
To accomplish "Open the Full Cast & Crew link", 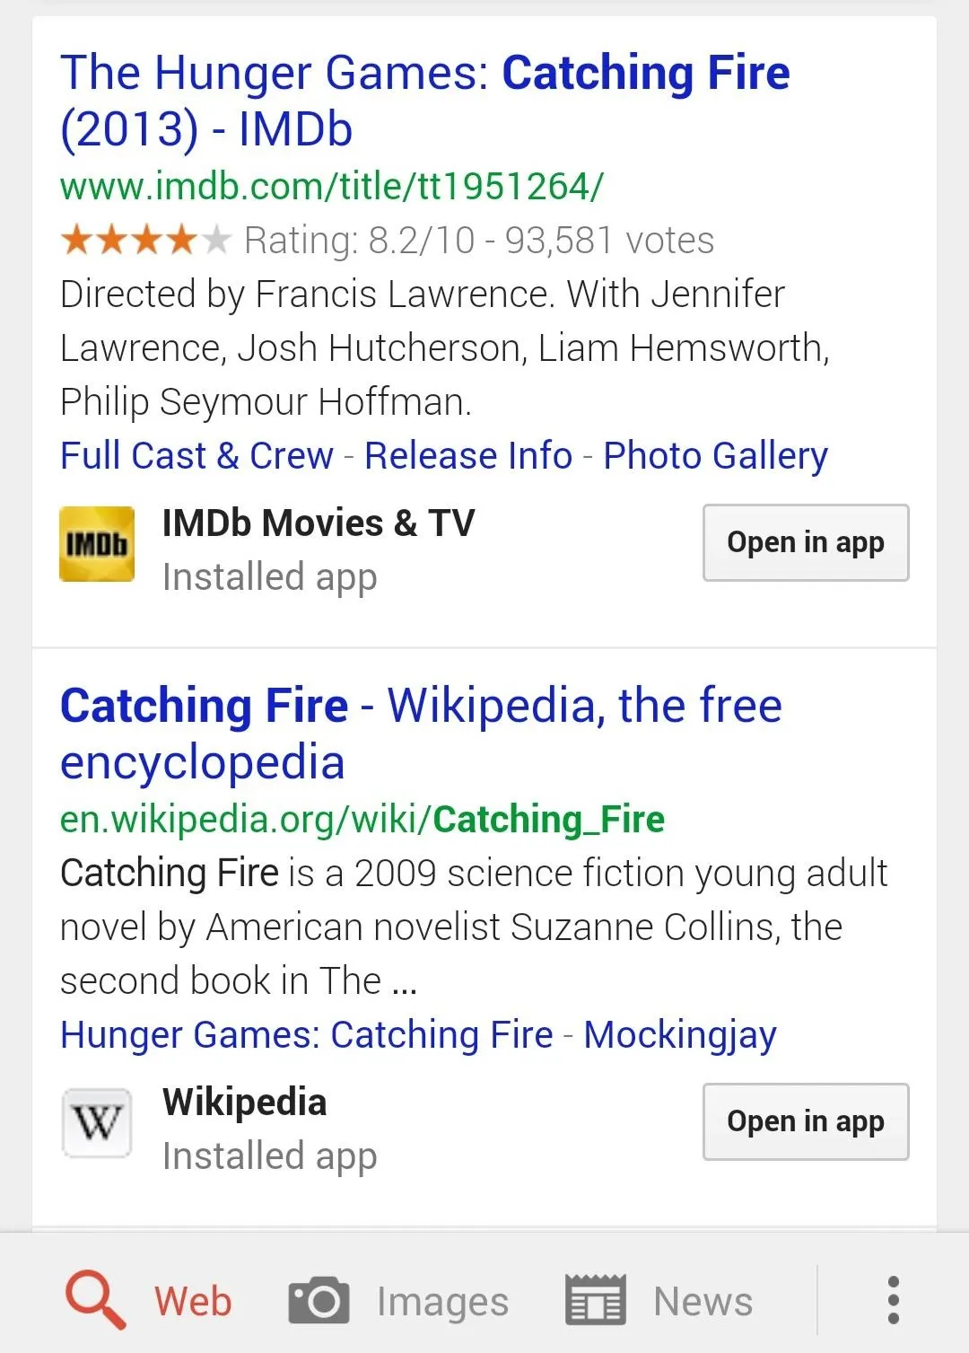I will (x=196, y=455).
